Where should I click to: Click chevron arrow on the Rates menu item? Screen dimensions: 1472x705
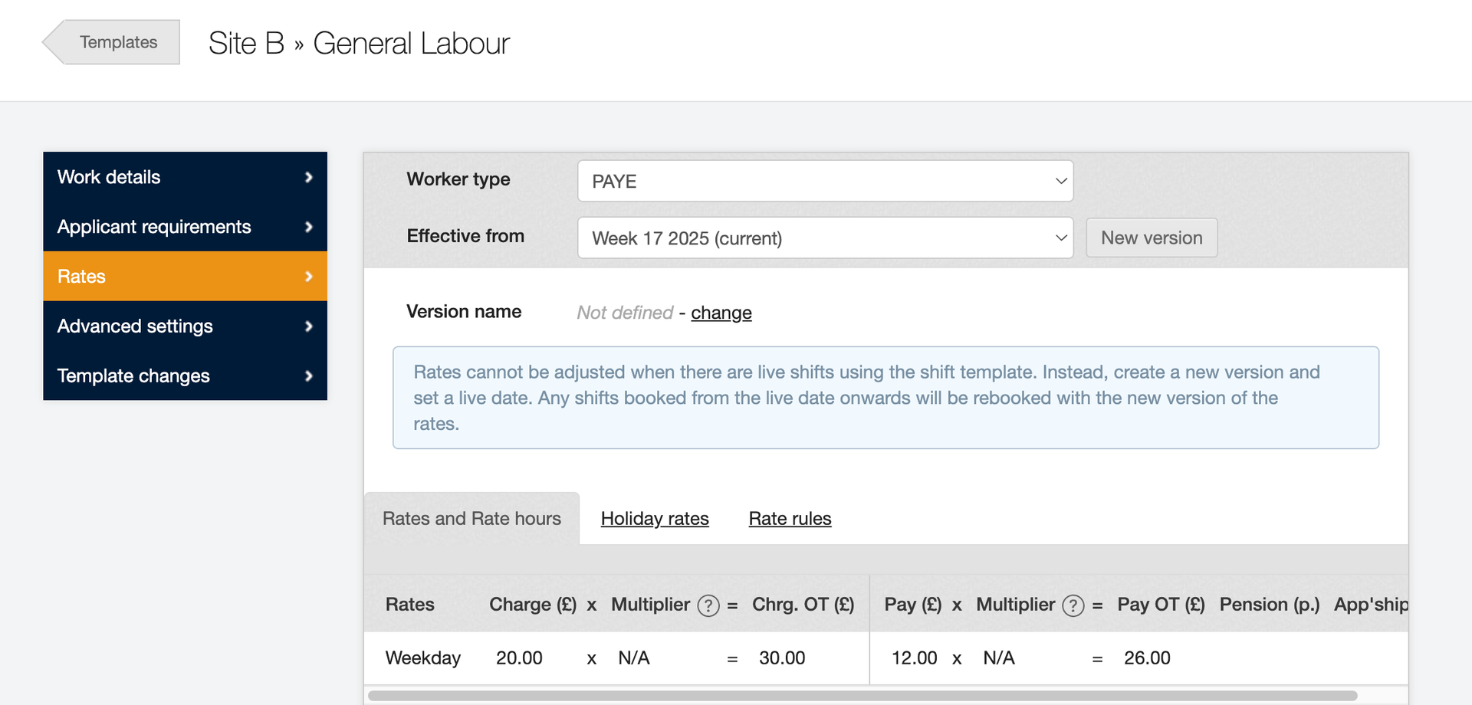tap(308, 277)
